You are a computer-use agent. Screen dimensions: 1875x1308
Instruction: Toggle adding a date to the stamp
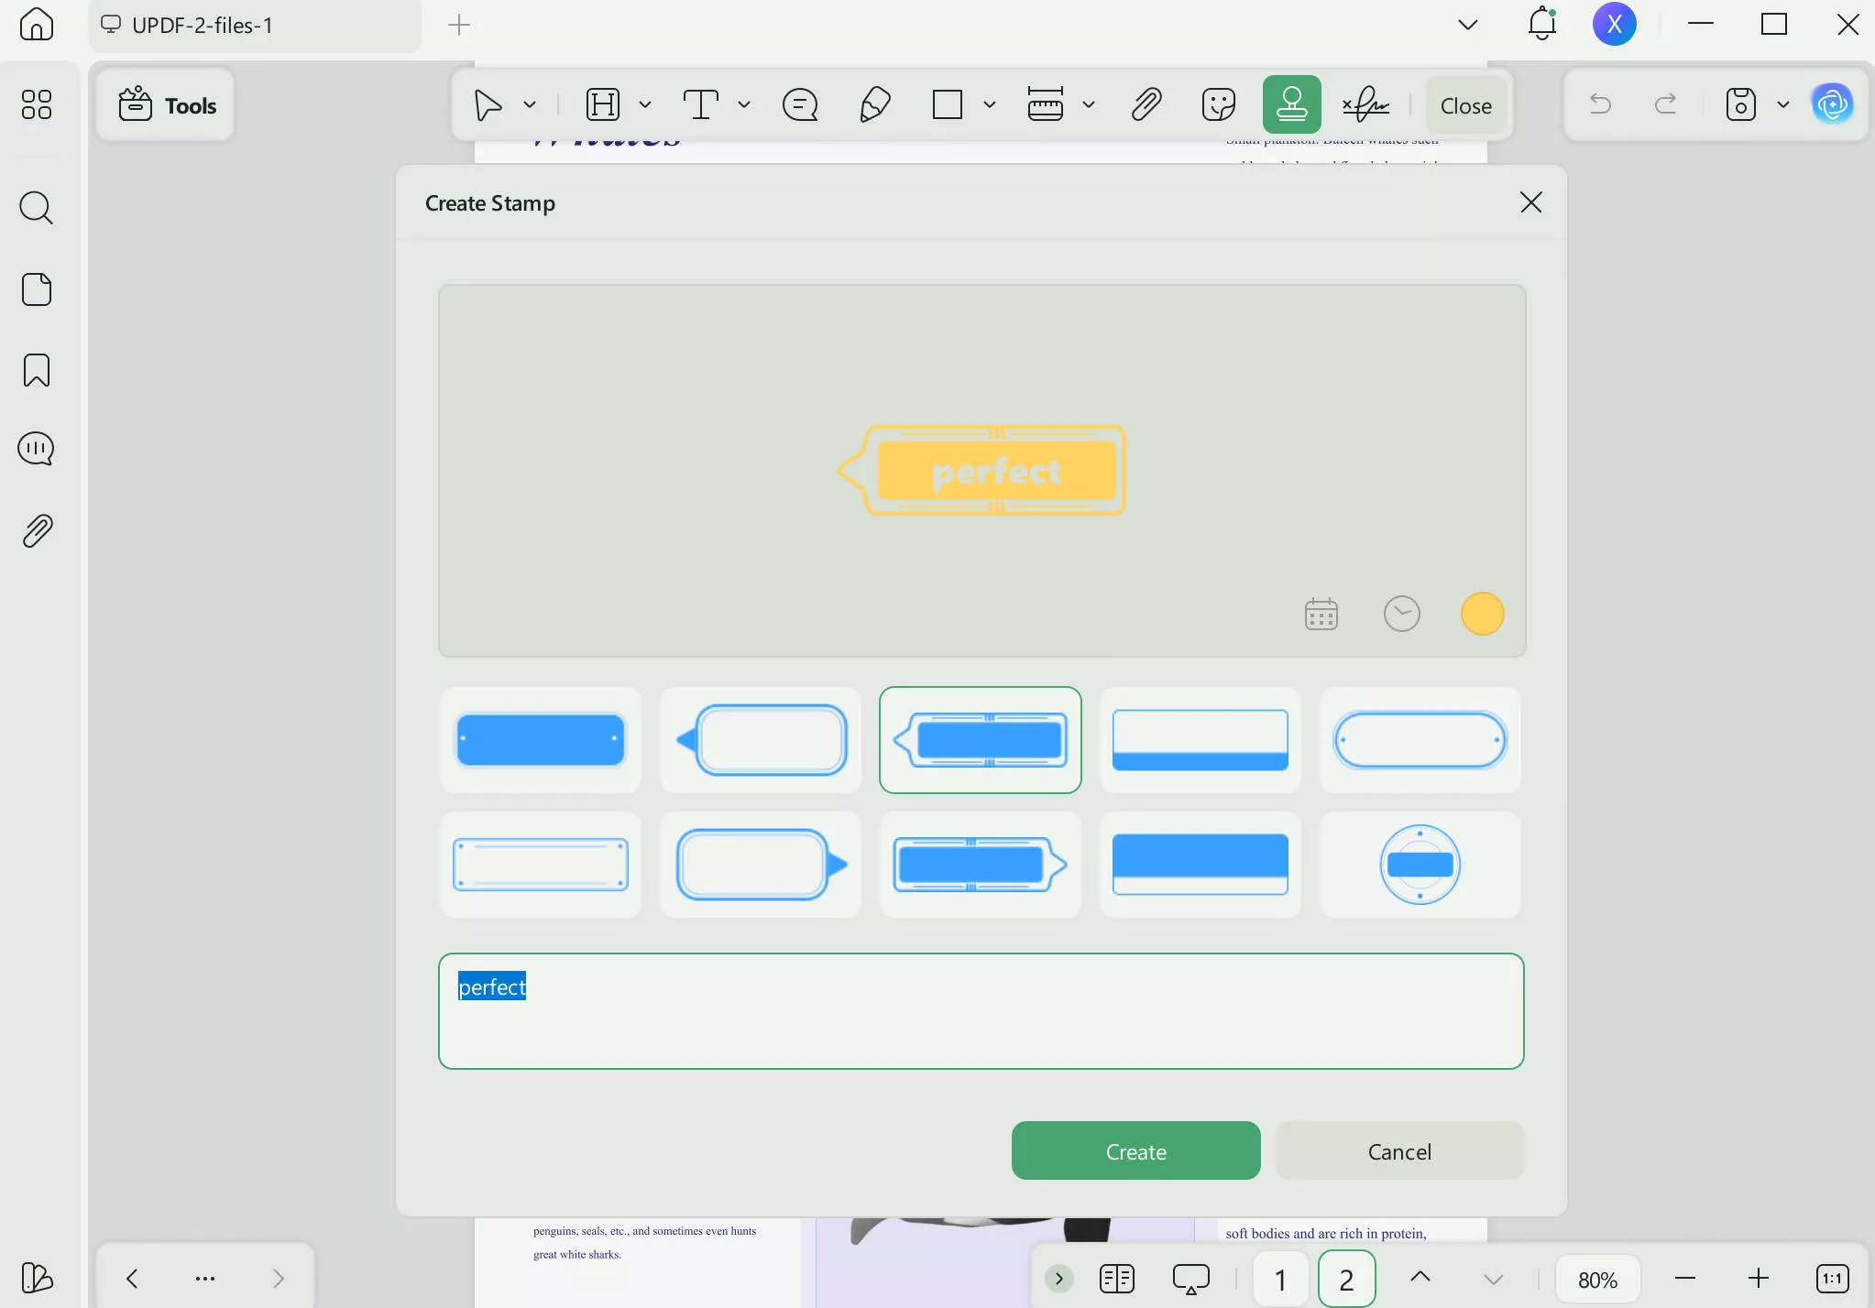pyautogui.click(x=1321, y=614)
